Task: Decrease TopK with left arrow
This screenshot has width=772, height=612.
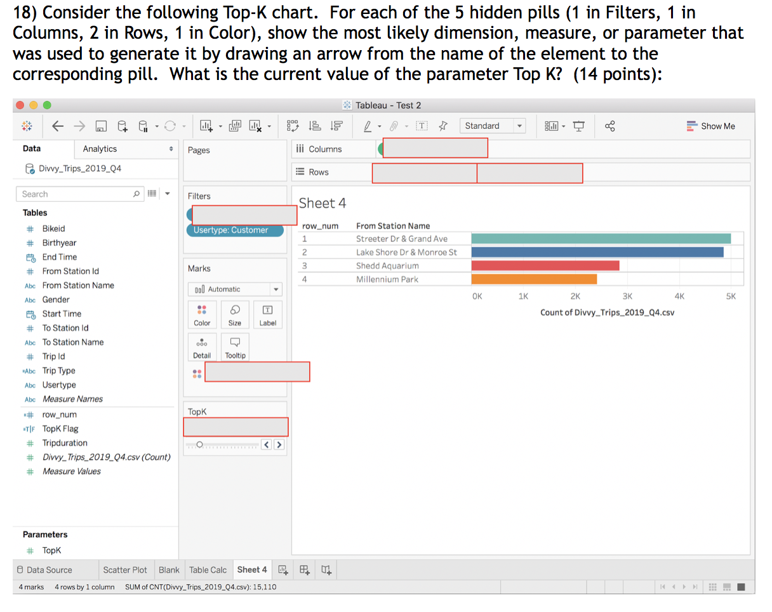Action: (267, 444)
